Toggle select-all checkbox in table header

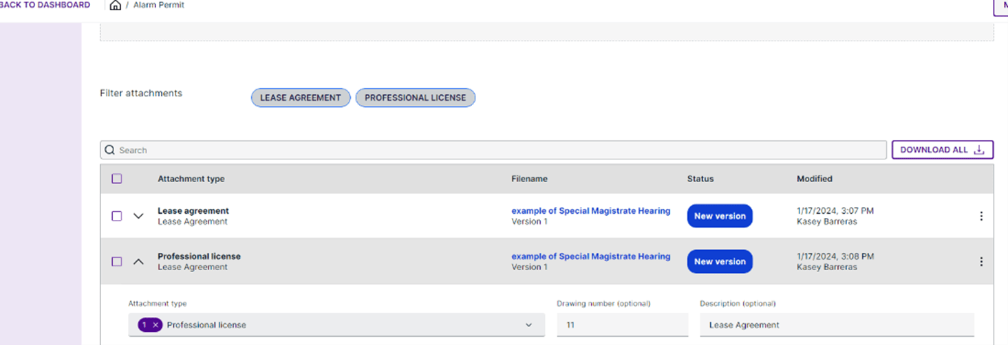point(117,179)
